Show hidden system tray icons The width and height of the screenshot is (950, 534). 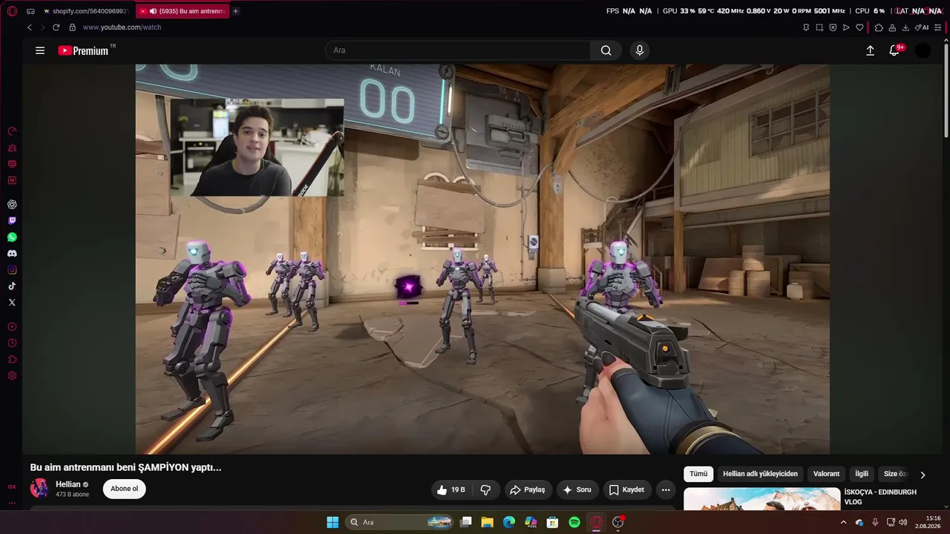click(843, 522)
